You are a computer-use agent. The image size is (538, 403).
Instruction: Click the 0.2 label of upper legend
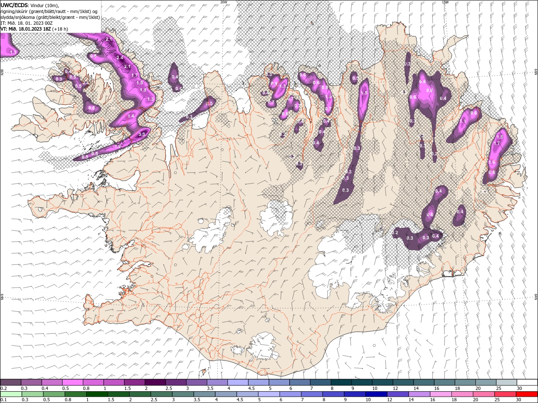click(3, 388)
